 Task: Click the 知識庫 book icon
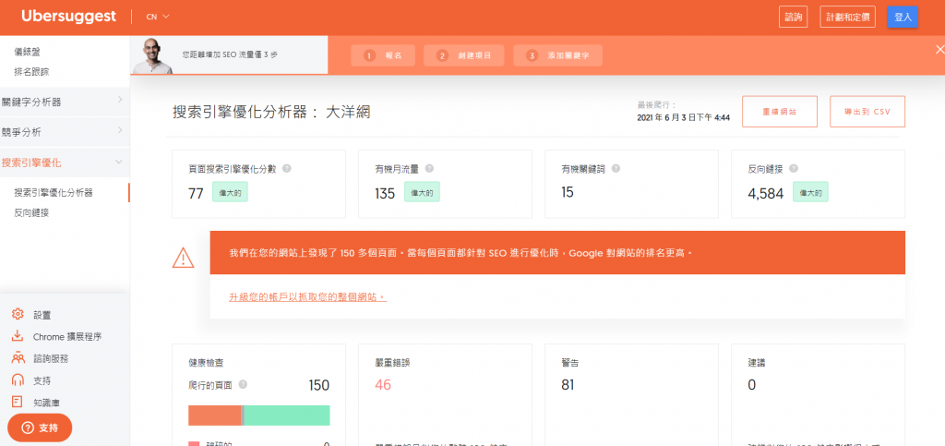click(x=18, y=402)
